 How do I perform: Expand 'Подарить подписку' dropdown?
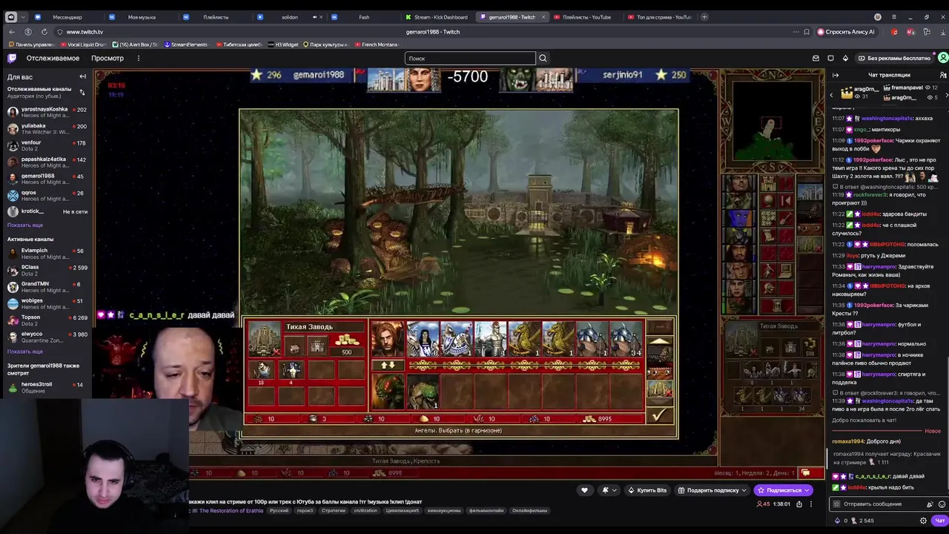[x=744, y=490]
